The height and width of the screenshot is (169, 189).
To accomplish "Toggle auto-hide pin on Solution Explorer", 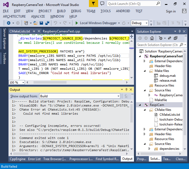I will (180, 31).
